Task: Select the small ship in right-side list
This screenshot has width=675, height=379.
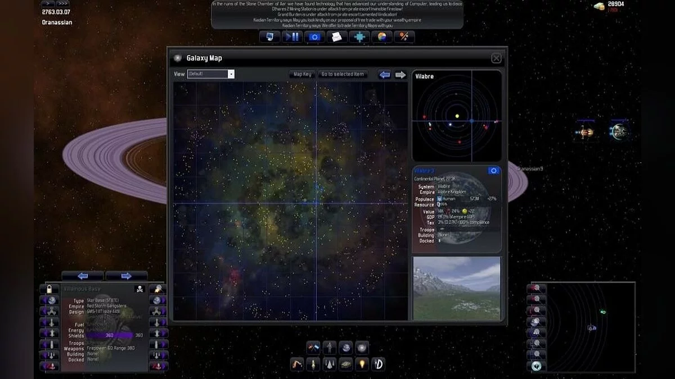Action: [585, 131]
